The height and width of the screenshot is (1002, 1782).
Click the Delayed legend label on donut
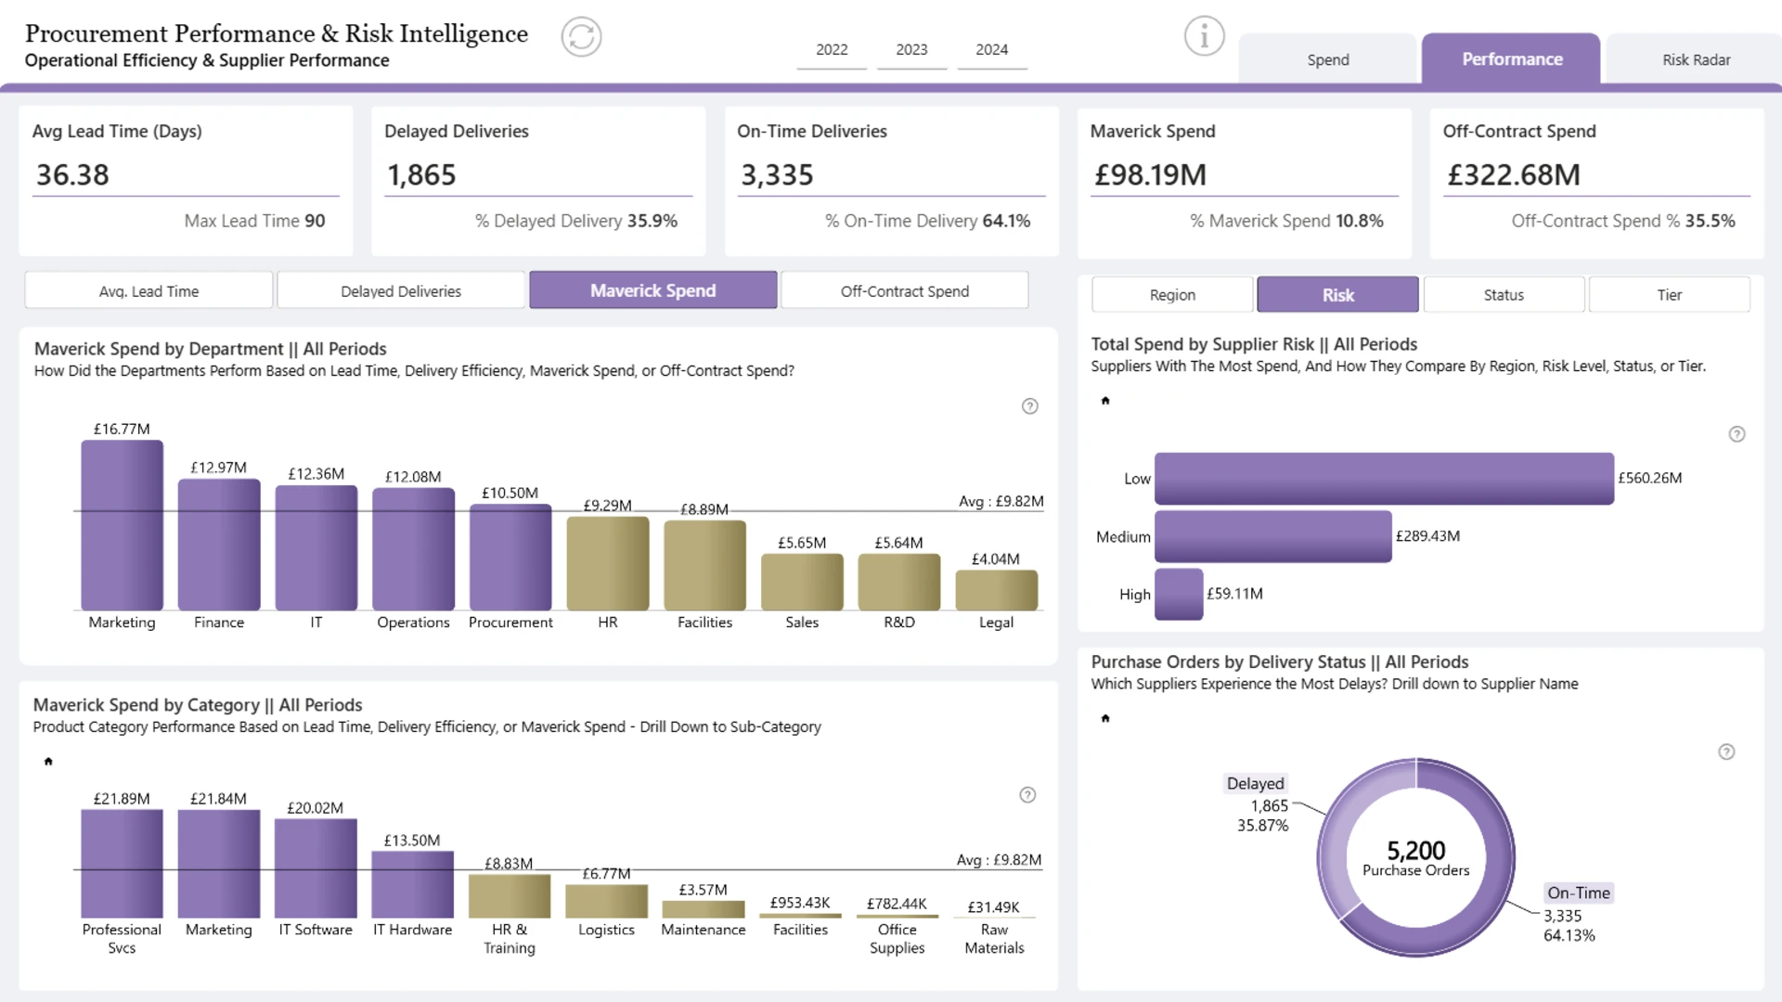pos(1256,784)
